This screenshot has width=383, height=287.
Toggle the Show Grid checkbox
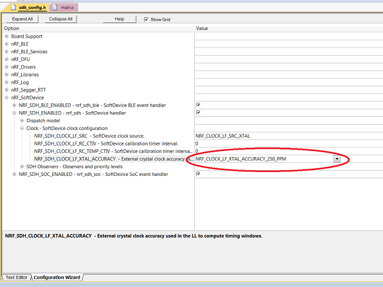click(146, 19)
